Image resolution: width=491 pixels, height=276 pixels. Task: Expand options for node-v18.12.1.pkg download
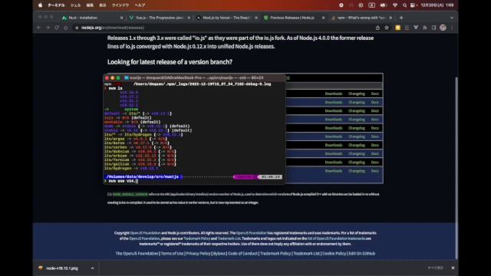(x=92, y=268)
